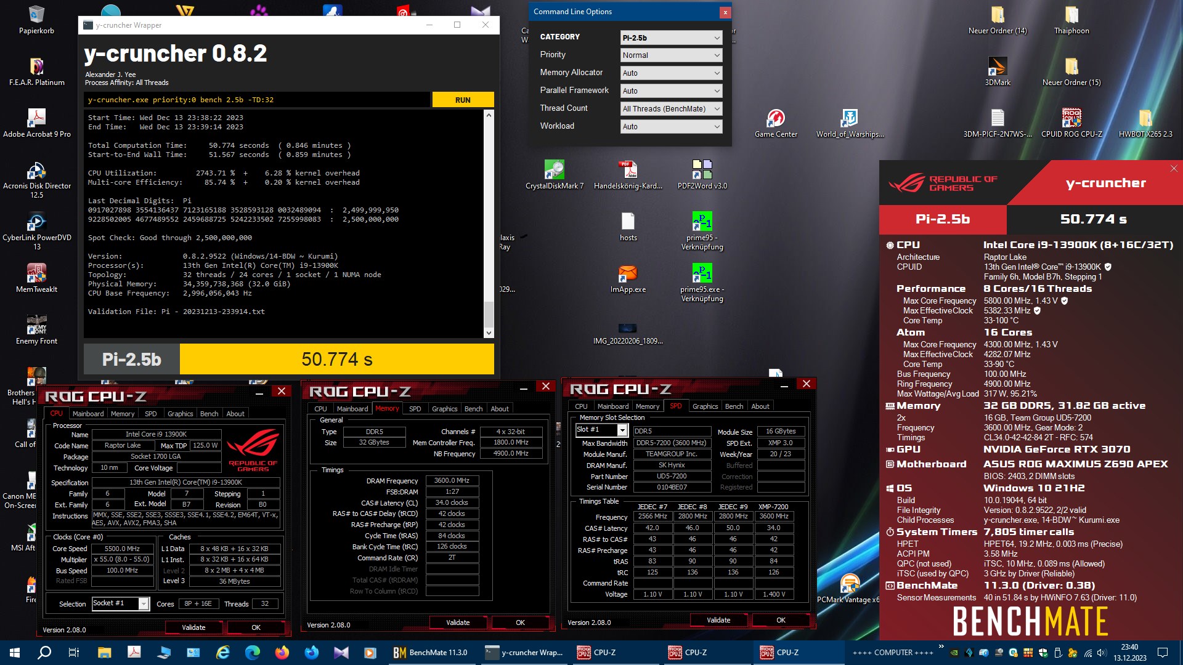Click Pi-2.5b label in BenchMate result panel
The height and width of the screenshot is (665, 1183).
click(943, 219)
